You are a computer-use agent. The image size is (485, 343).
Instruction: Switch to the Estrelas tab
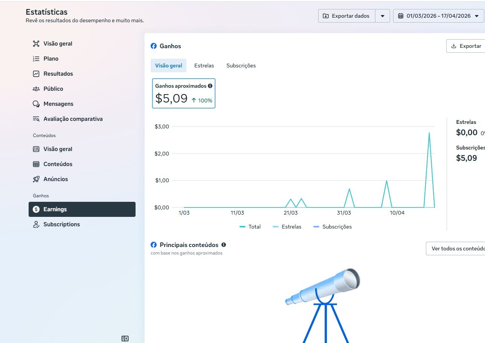tap(204, 66)
